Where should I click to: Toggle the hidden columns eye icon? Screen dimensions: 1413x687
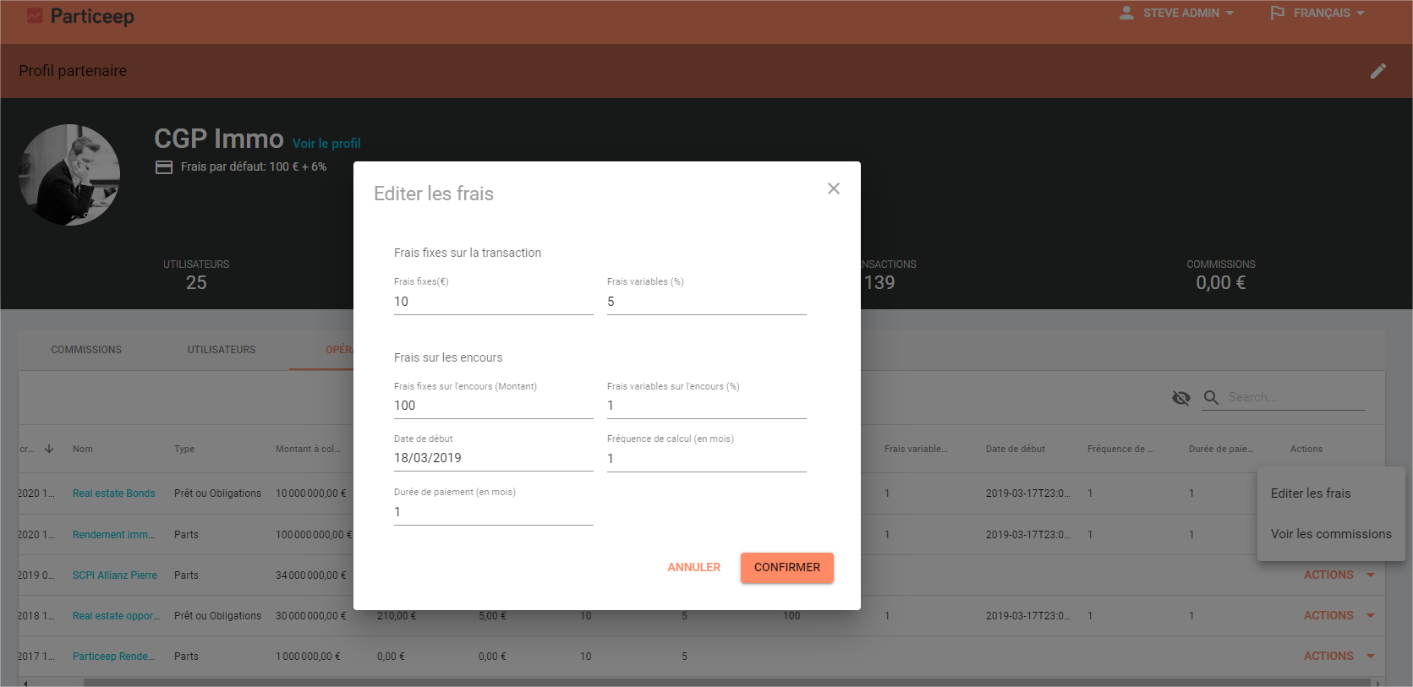click(x=1181, y=398)
